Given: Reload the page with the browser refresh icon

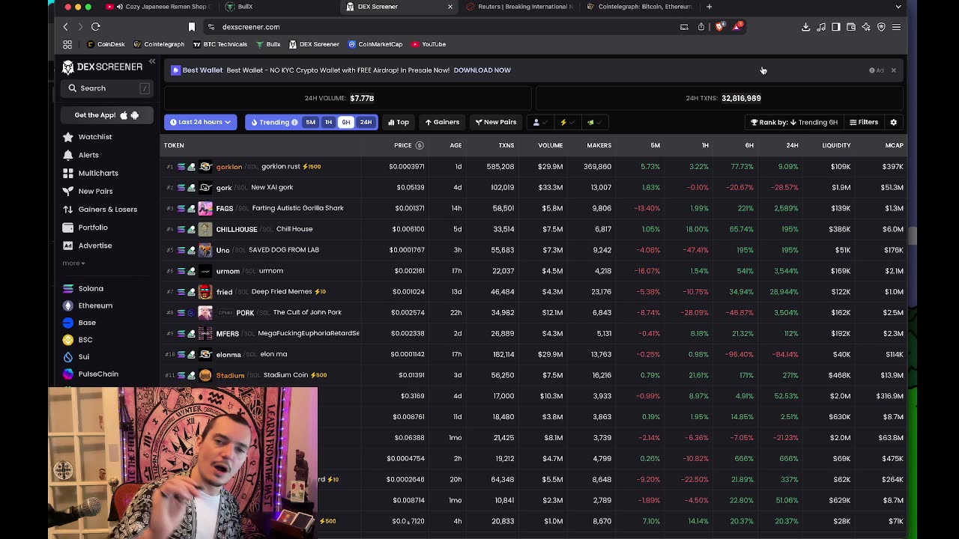Looking at the screenshot, I should [x=96, y=27].
